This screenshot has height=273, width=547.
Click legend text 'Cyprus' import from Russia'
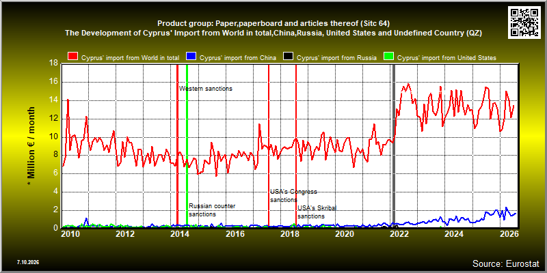(x=336, y=58)
